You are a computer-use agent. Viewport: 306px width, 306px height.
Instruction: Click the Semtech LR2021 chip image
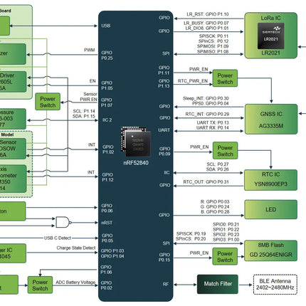pyautogui.click(x=270, y=36)
